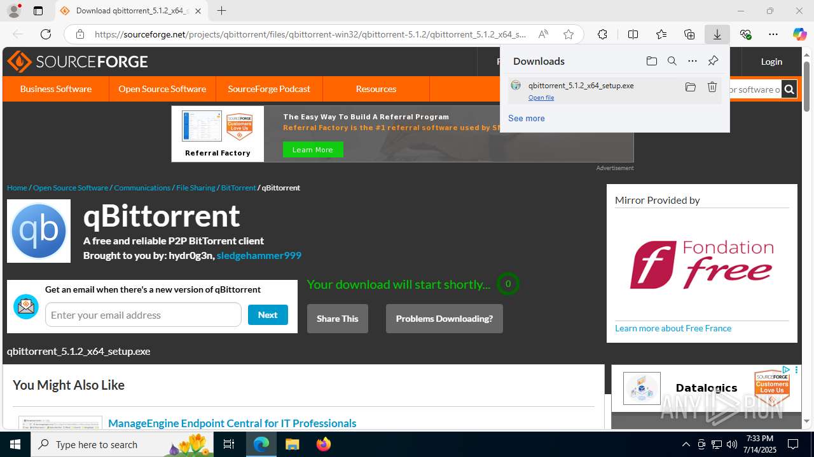
Task: Open more options in Downloads panel
Action: [x=693, y=61]
